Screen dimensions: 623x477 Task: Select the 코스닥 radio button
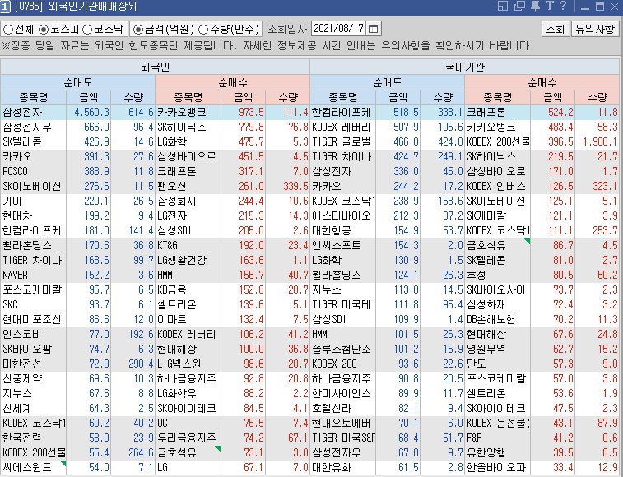(x=87, y=30)
